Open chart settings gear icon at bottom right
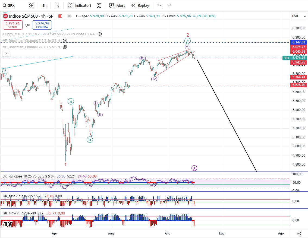 pyautogui.click(x=299, y=233)
